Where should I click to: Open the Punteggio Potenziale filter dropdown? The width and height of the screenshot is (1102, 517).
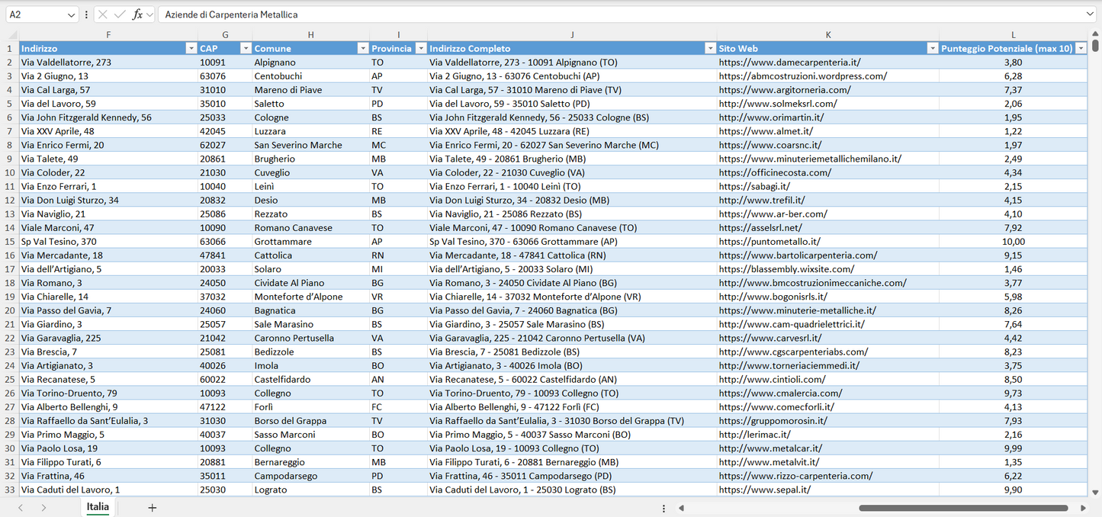[1083, 48]
